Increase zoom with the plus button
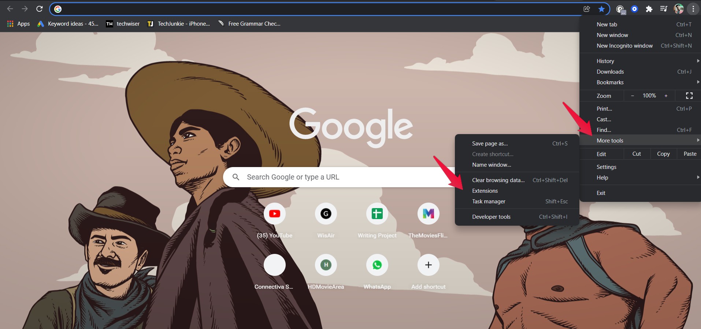The height and width of the screenshot is (329, 701). point(666,96)
